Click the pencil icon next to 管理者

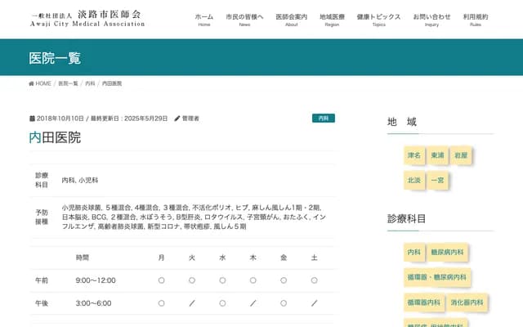(177, 119)
